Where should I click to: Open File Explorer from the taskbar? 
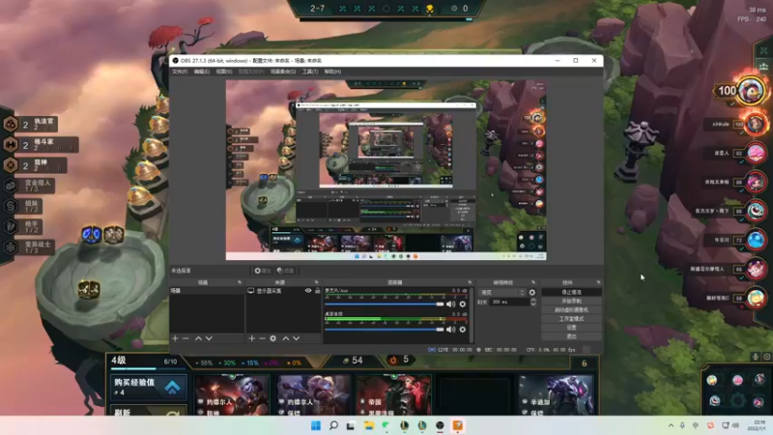(369, 425)
